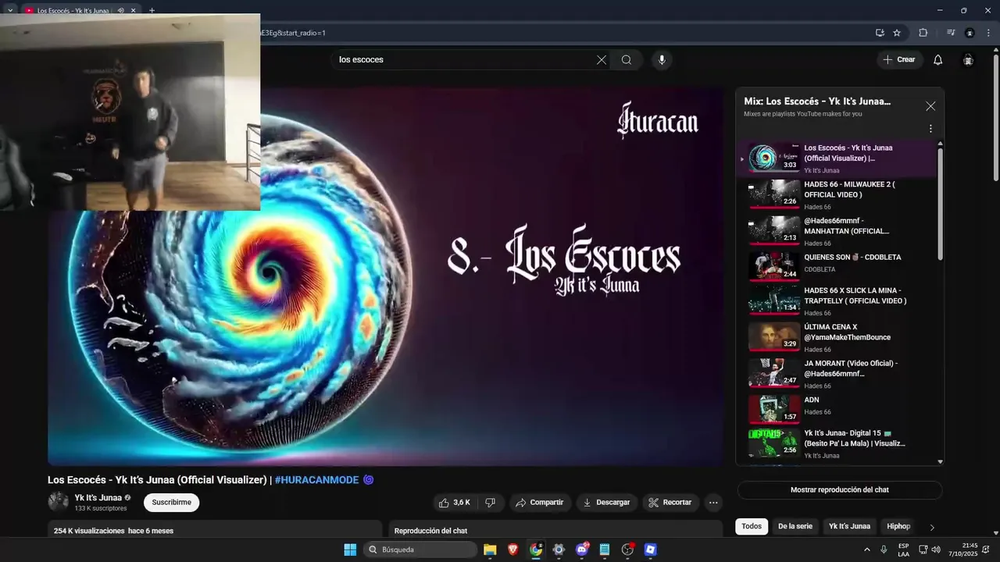Open Brave browser from taskbar

coord(512,550)
